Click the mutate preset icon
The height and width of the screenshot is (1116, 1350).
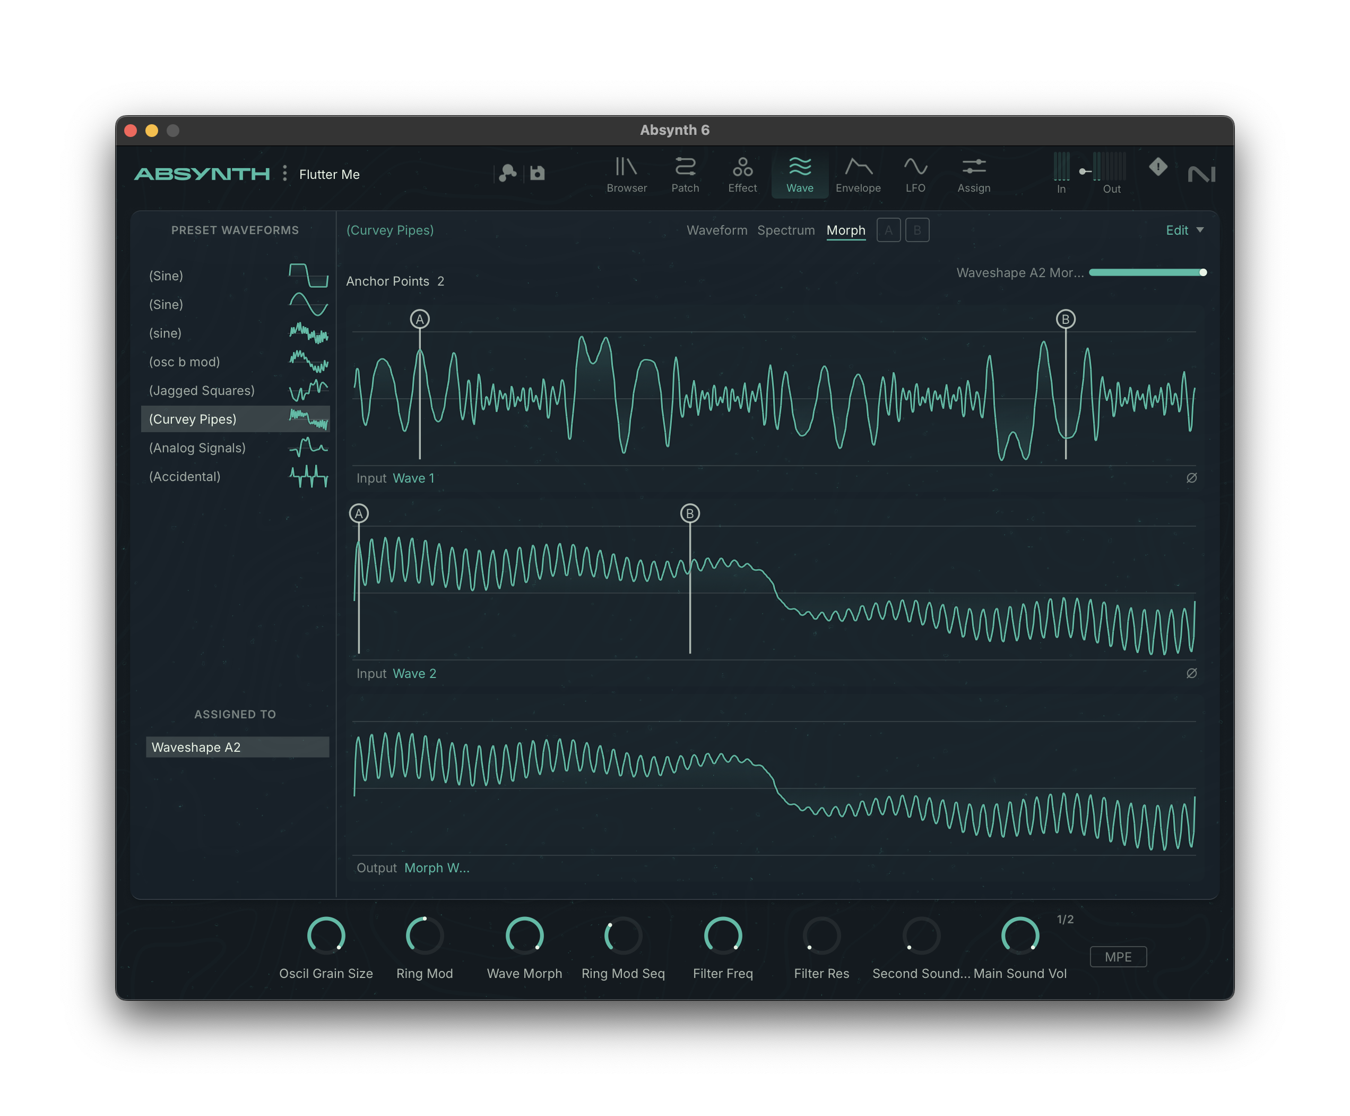pyautogui.click(x=508, y=173)
